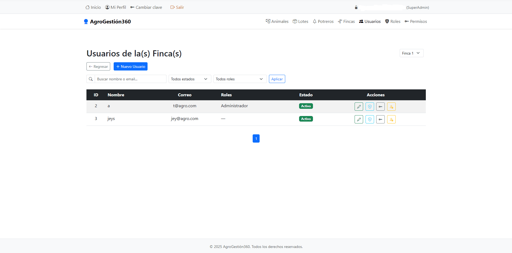Click the shield icon in user "a" row
Screen dimensions: 512x253
click(370, 106)
